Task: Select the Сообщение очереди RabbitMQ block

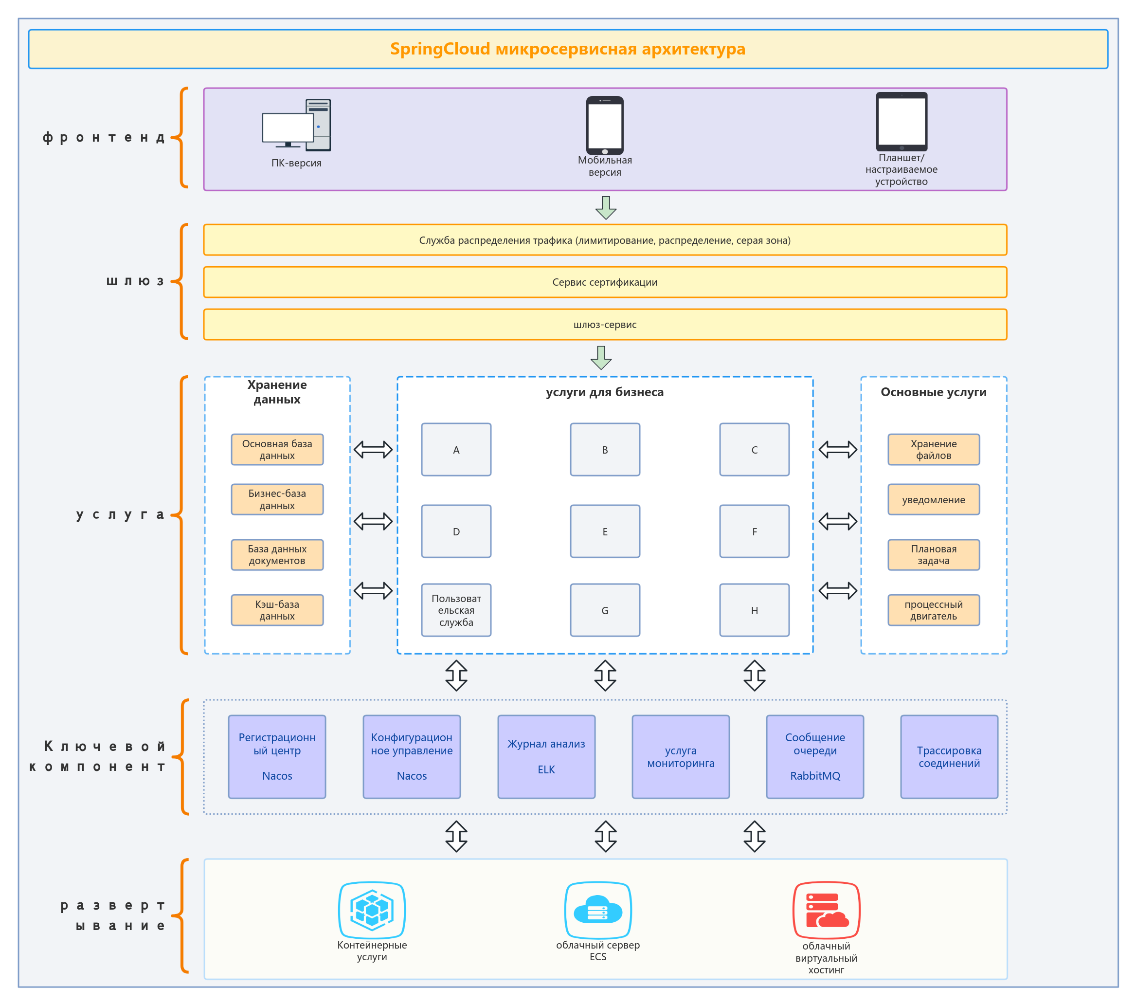Action: click(x=815, y=757)
